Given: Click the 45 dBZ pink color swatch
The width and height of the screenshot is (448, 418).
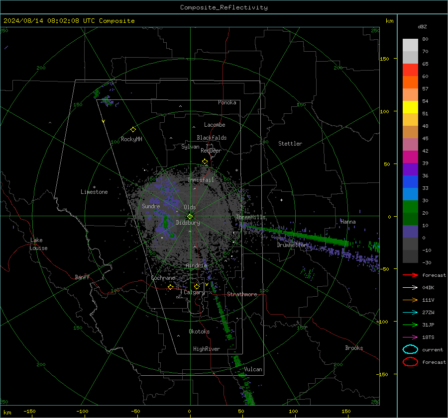Looking at the screenshot, I should [410, 144].
